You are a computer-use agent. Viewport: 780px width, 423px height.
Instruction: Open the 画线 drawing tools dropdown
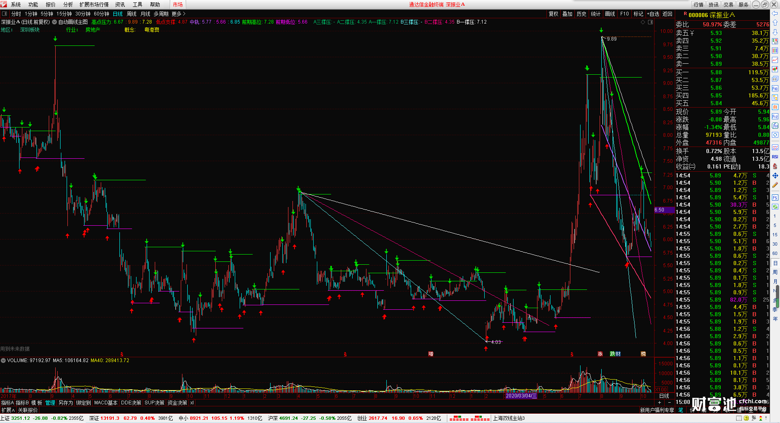[610, 14]
